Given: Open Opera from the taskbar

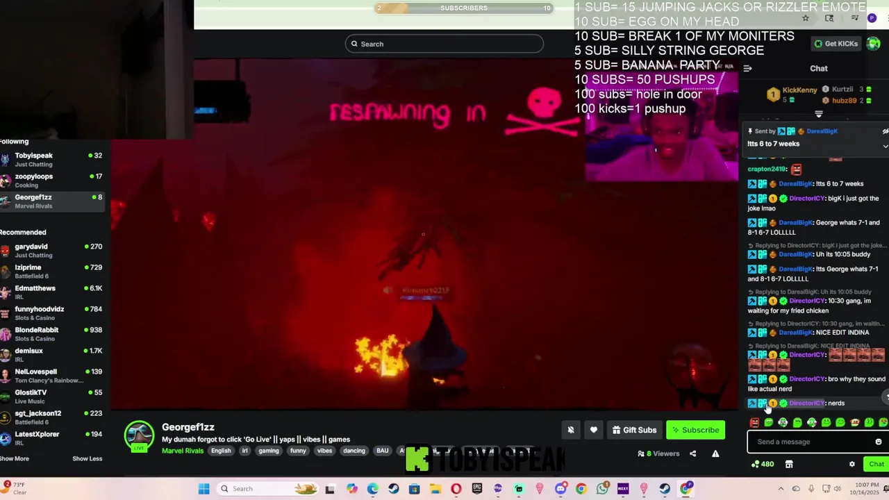Looking at the screenshot, I should pos(456,489).
